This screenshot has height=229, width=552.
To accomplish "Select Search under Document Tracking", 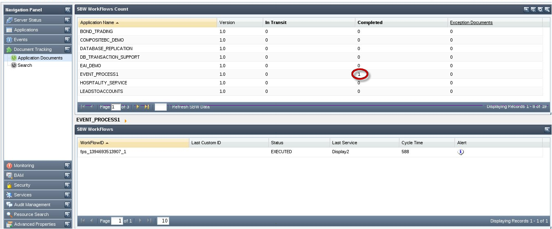I will tap(24, 65).
